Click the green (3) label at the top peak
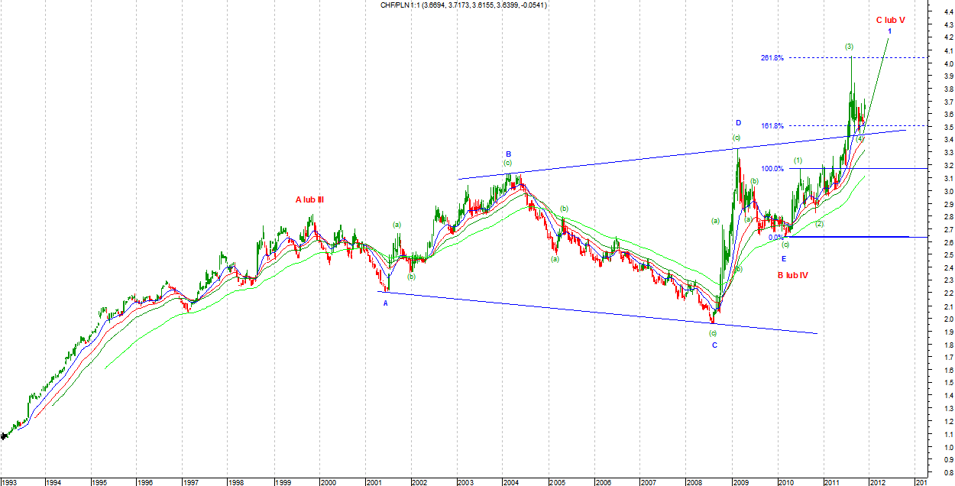The width and height of the screenshot is (955, 486). [849, 47]
